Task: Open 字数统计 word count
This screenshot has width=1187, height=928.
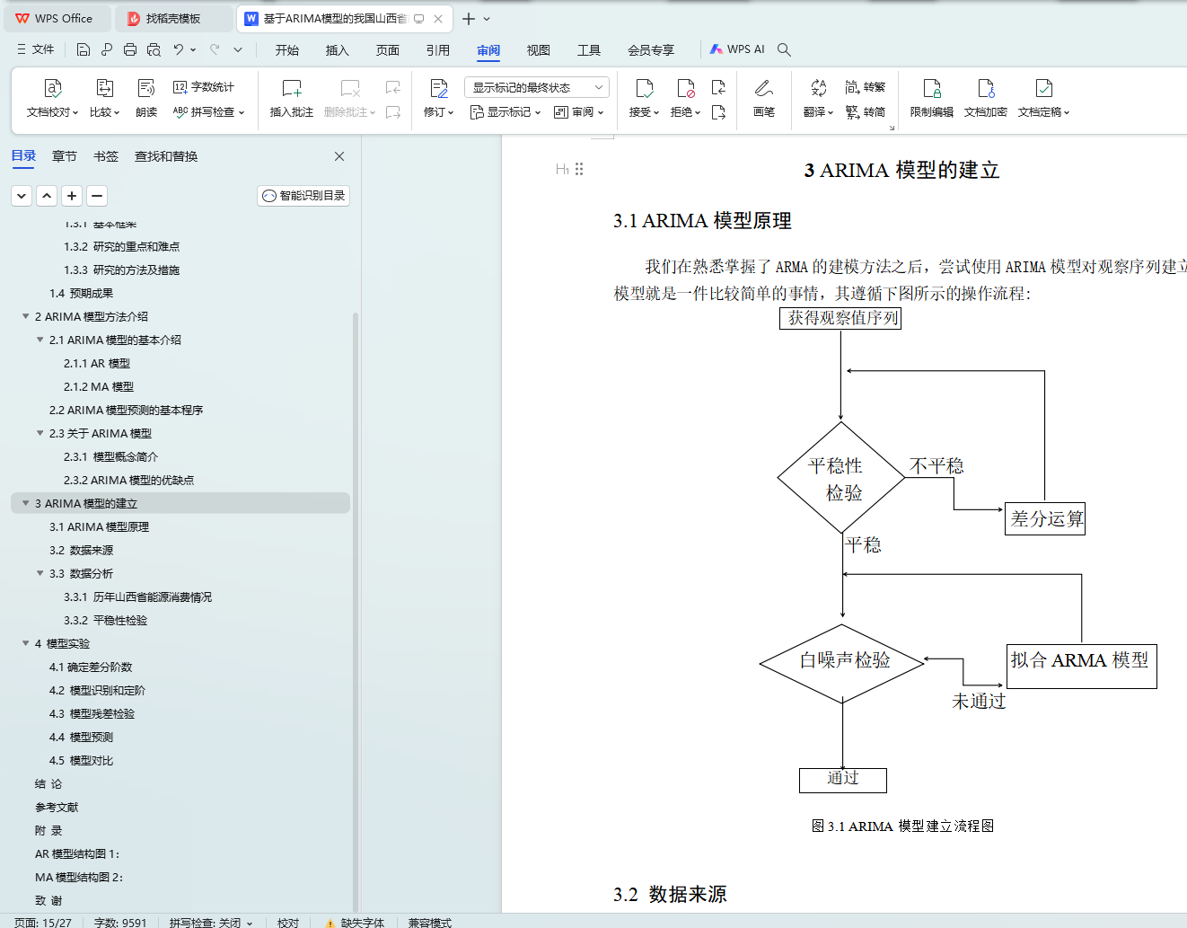Action: pyautogui.click(x=204, y=87)
